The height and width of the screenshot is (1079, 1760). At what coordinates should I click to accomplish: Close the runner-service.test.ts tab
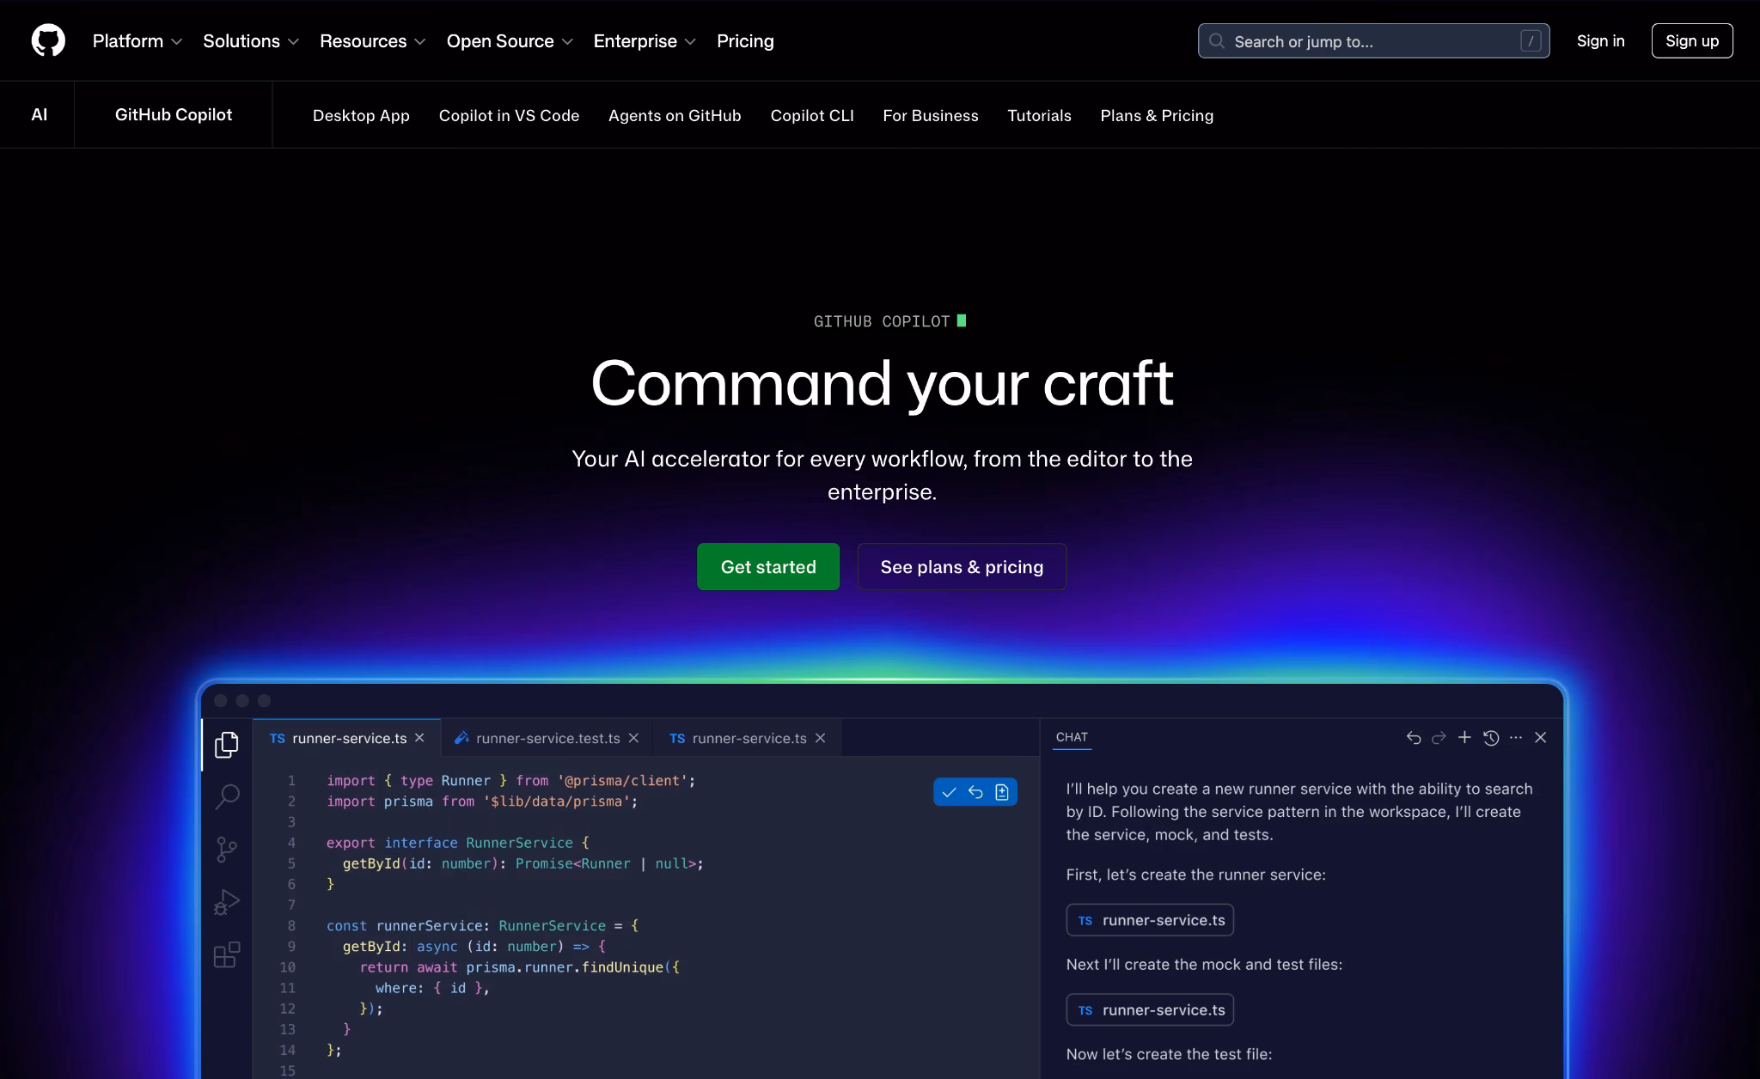point(633,738)
